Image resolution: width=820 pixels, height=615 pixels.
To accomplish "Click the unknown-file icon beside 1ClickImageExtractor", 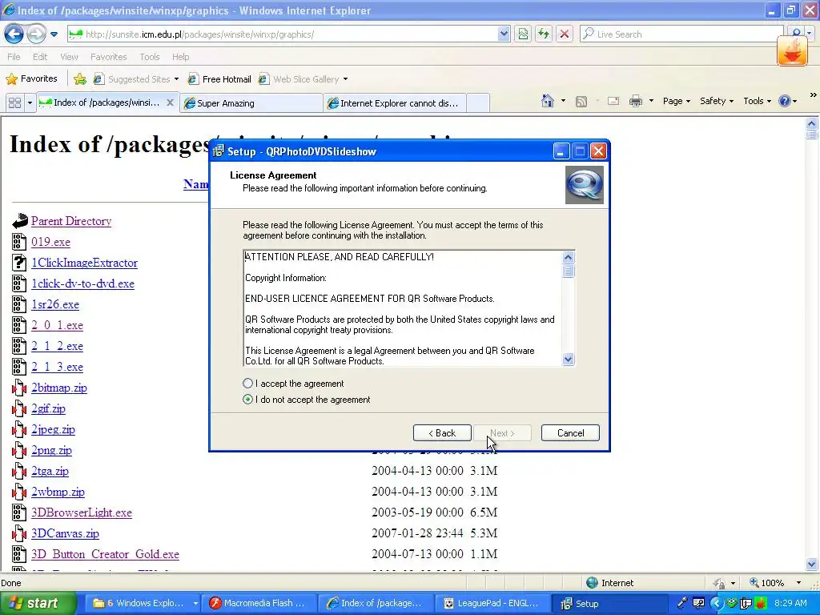I will [19, 263].
